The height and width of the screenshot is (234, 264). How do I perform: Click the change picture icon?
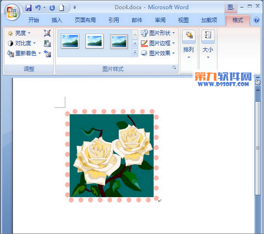pyautogui.click(x=48, y=43)
